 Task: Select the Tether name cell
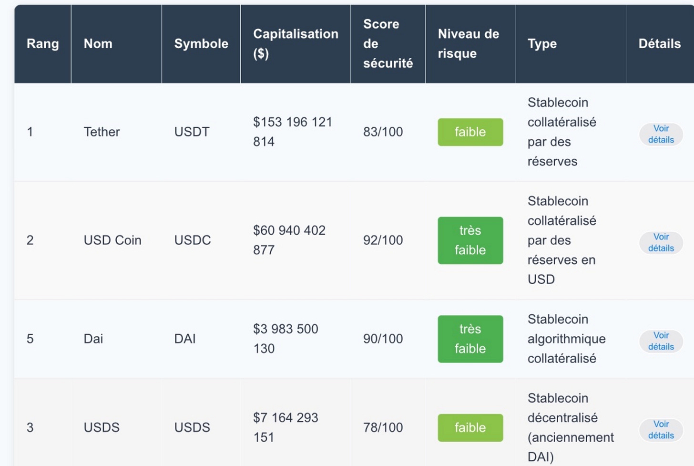click(102, 132)
